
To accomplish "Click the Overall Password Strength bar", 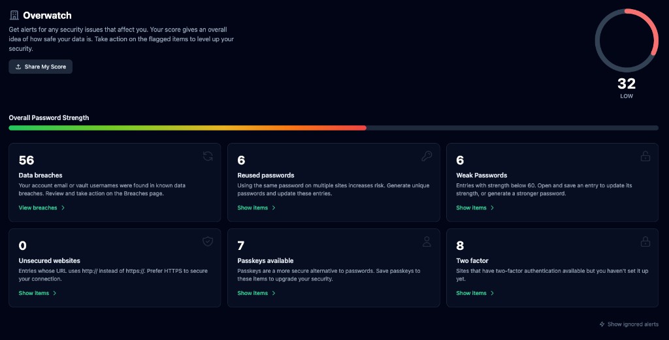I will click(333, 128).
